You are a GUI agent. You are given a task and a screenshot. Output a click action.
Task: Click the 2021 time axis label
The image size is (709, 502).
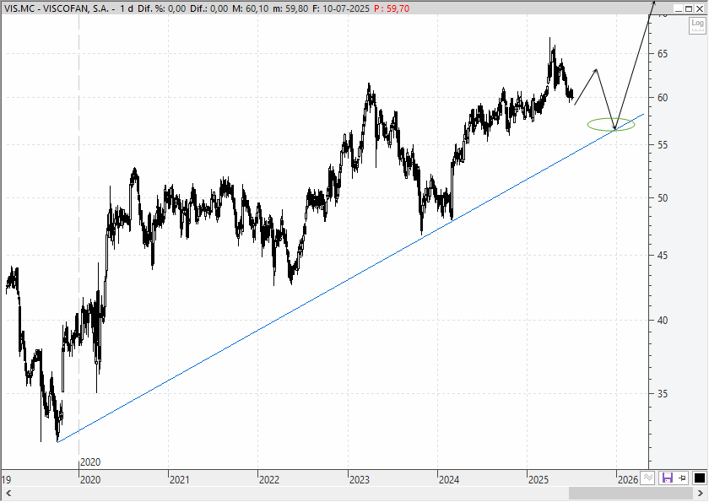pyautogui.click(x=180, y=479)
